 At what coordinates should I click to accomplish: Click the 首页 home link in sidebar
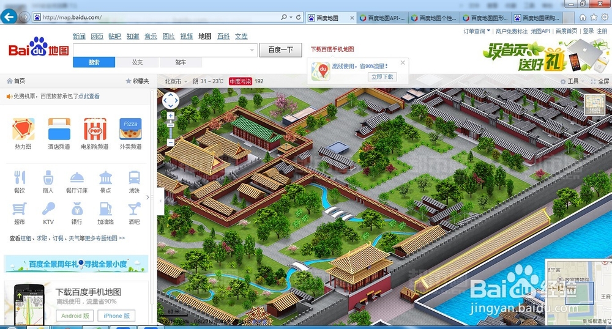point(16,81)
